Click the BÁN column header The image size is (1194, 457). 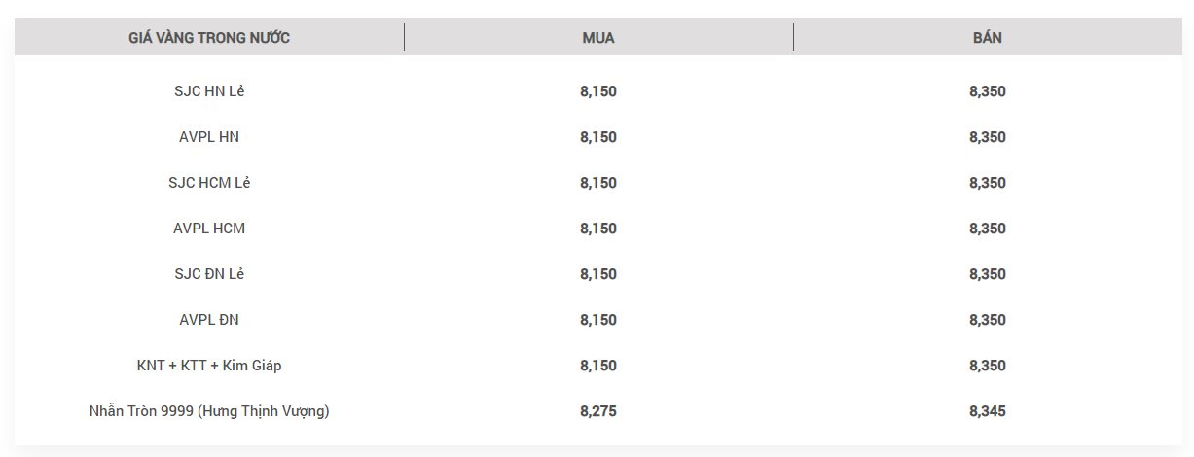pos(987,38)
